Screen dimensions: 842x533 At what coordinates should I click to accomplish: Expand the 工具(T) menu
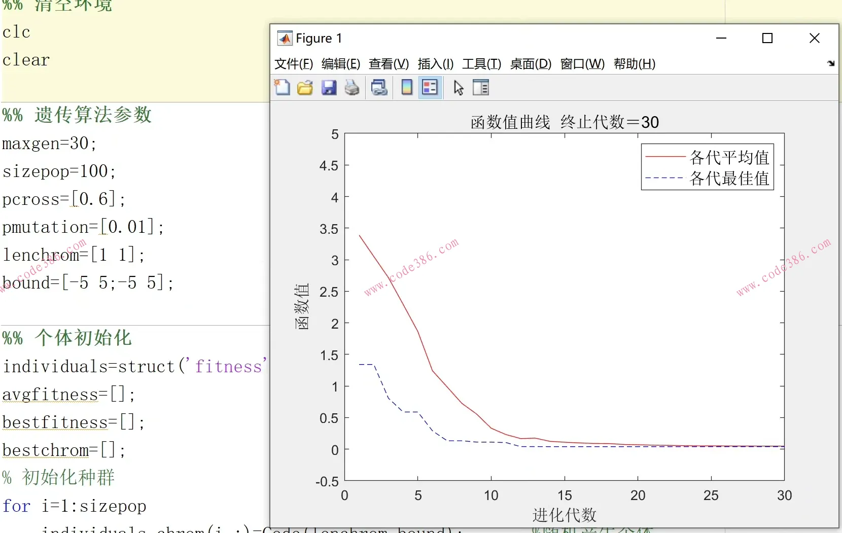[481, 64]
